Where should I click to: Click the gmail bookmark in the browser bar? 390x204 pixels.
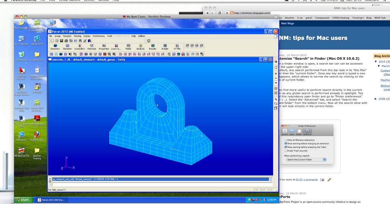point(309,18)
